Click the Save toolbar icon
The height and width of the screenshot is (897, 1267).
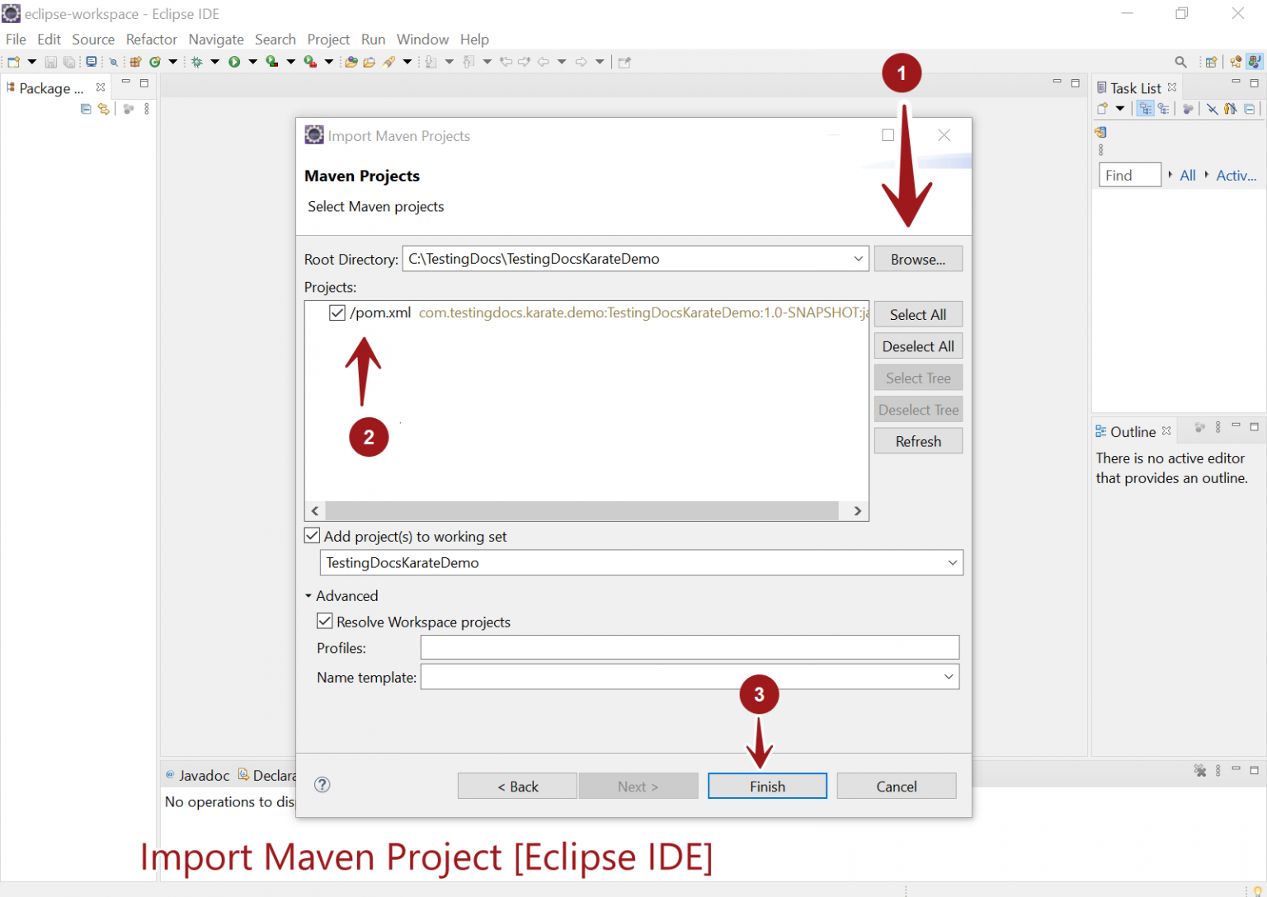pyautogui.click(x=49, y=61)
